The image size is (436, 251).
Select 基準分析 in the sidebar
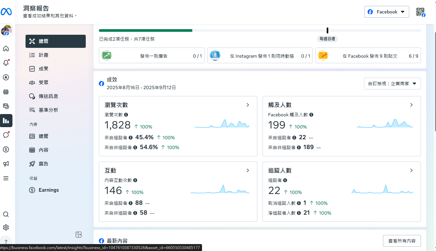coord(48,110)
